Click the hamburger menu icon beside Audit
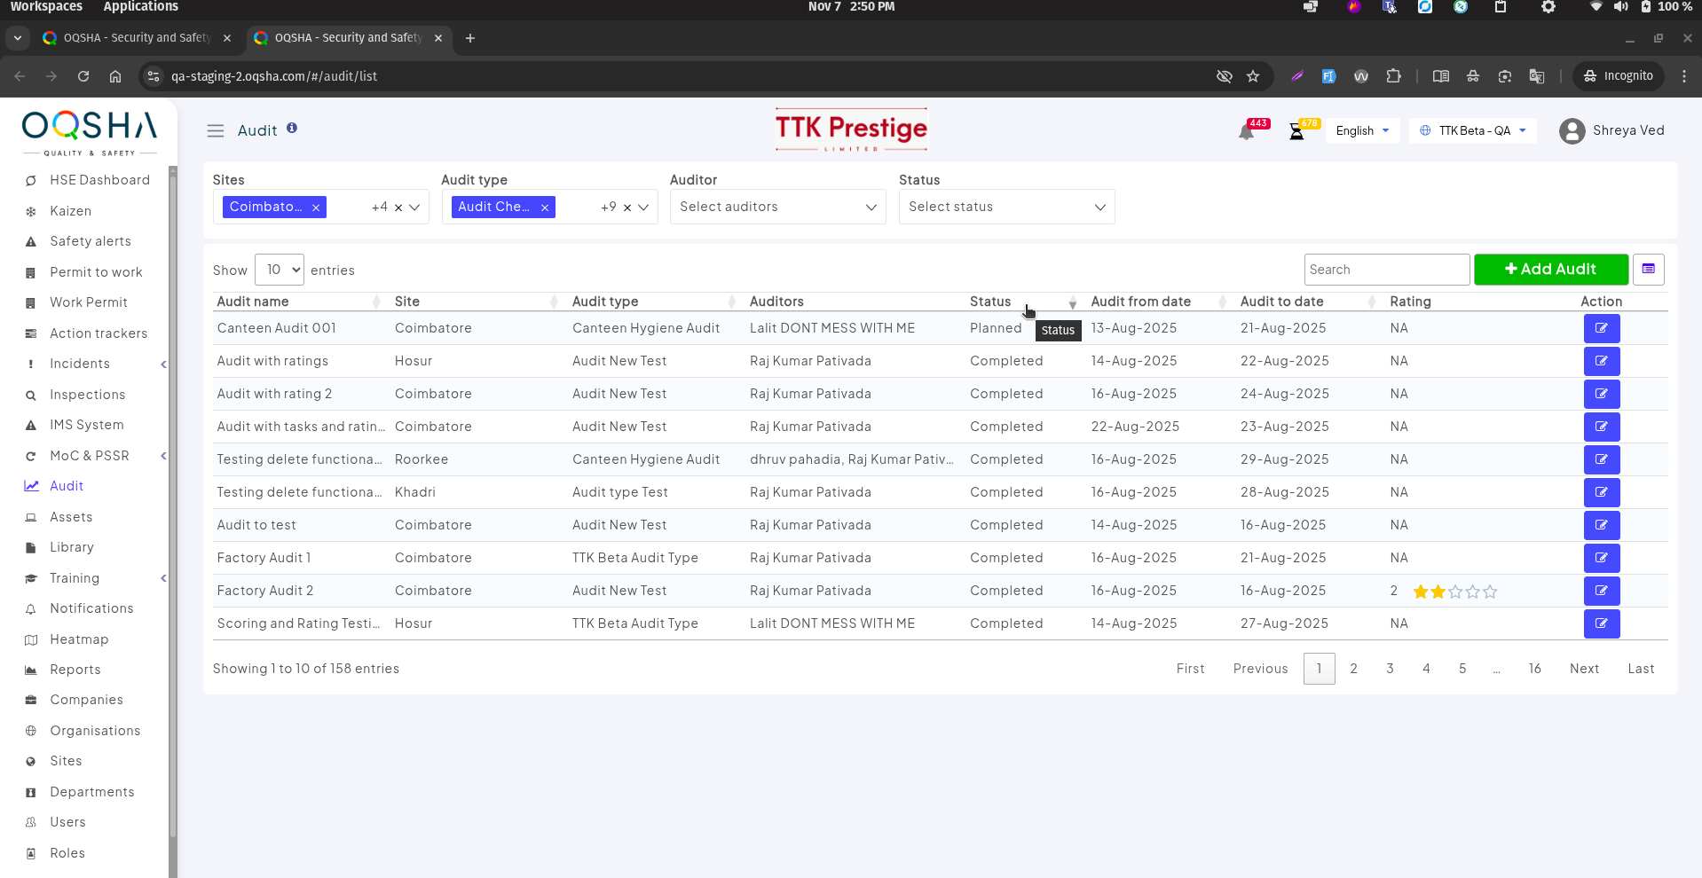Viewport: 1702px width, 878px height. pos(216,131)
